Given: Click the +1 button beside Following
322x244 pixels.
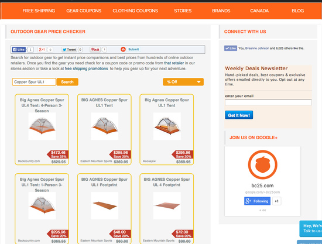Looking at the screenshot, I should (x=276, y=201).
